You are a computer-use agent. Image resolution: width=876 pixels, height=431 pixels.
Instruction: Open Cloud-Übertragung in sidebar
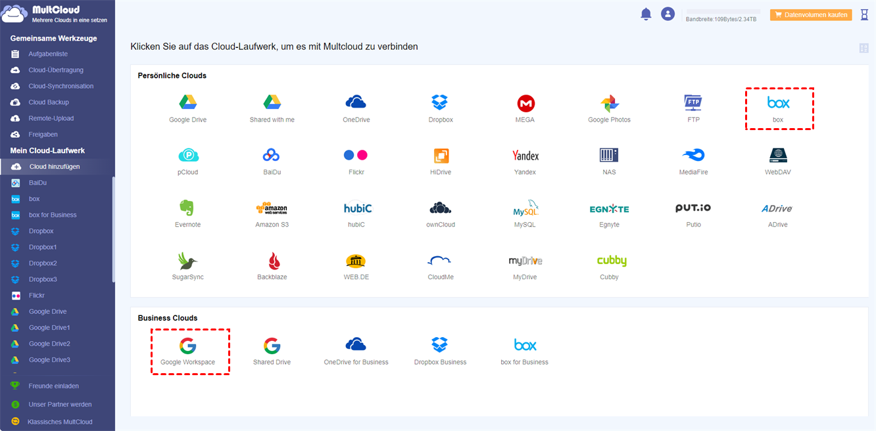click(57, 70)
